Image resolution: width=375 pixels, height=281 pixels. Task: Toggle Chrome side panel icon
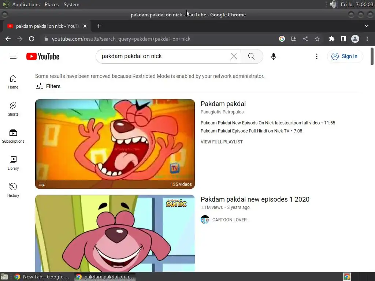tap(344, 39)
